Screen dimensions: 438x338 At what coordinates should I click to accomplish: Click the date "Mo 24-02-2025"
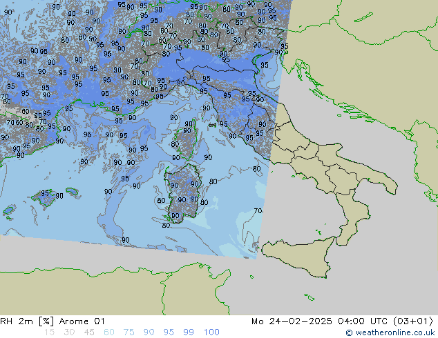coord(292,321)
